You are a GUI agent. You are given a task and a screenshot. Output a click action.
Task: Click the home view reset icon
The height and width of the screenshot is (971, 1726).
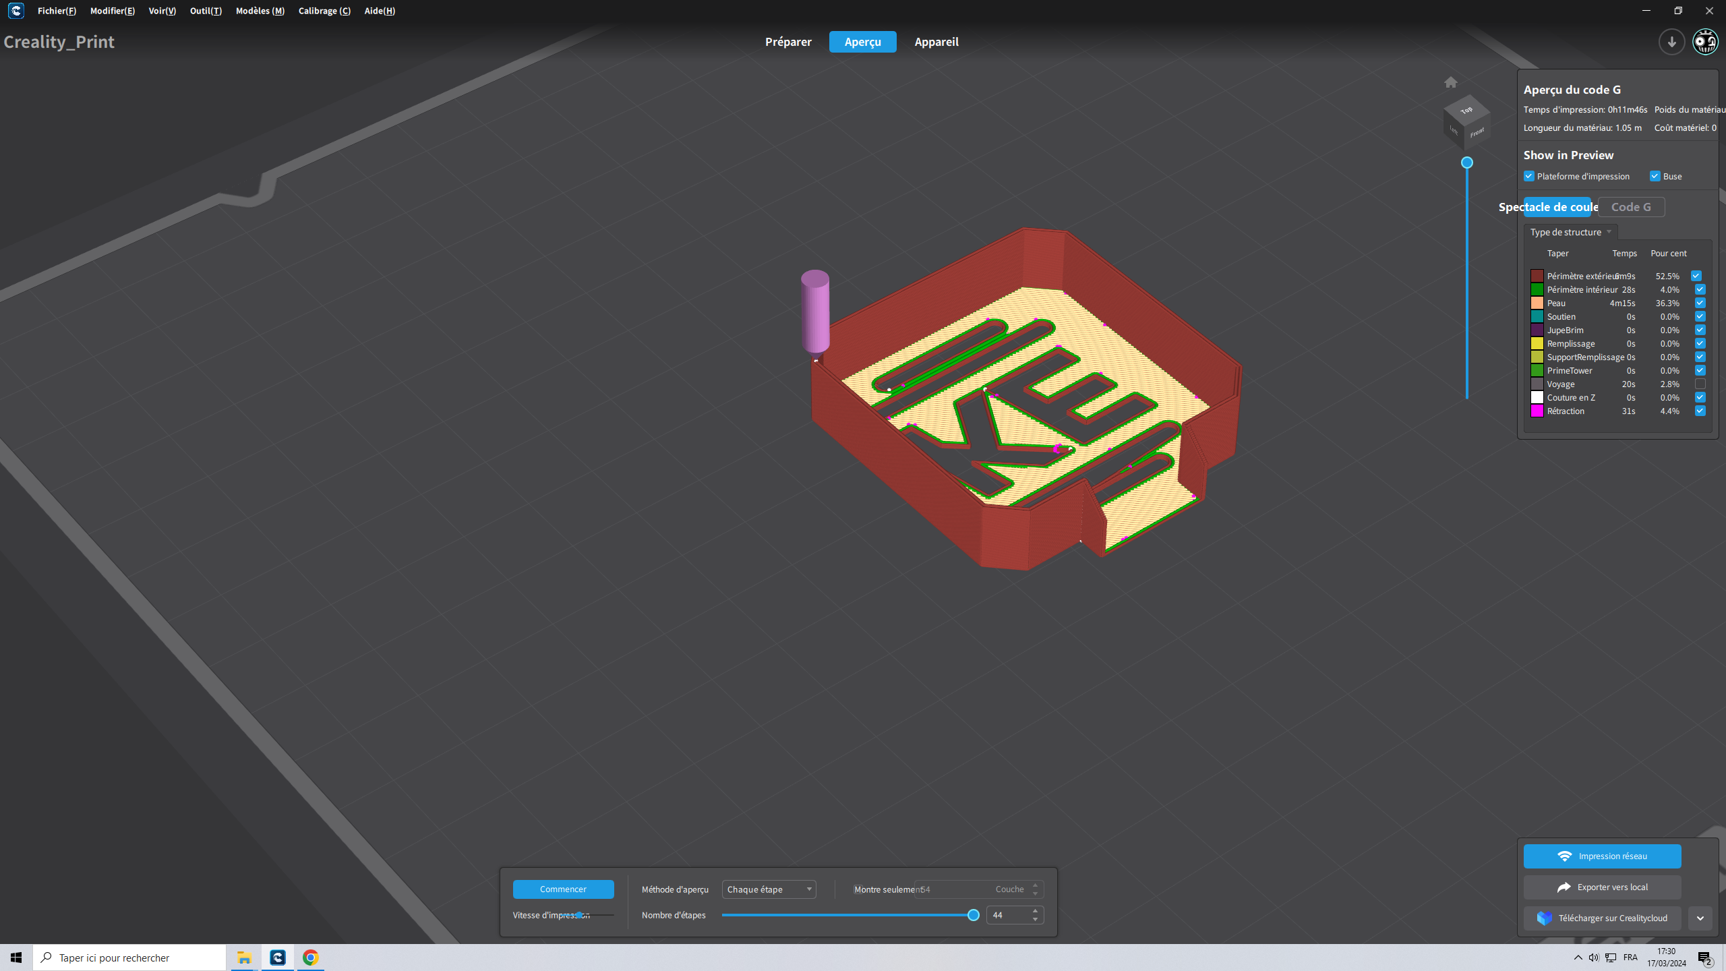tap(1450, 82)
